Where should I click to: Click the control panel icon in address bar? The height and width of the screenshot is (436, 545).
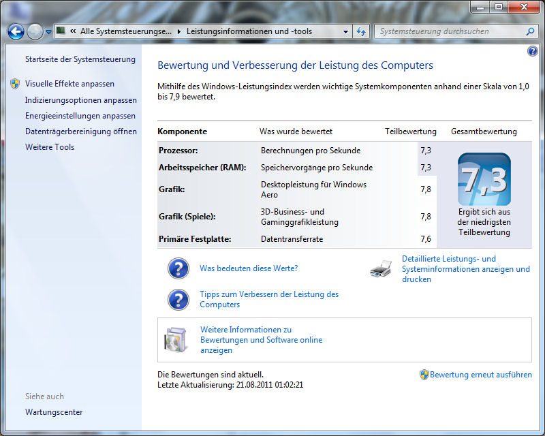pyautogui.click(x=61, y=31)
